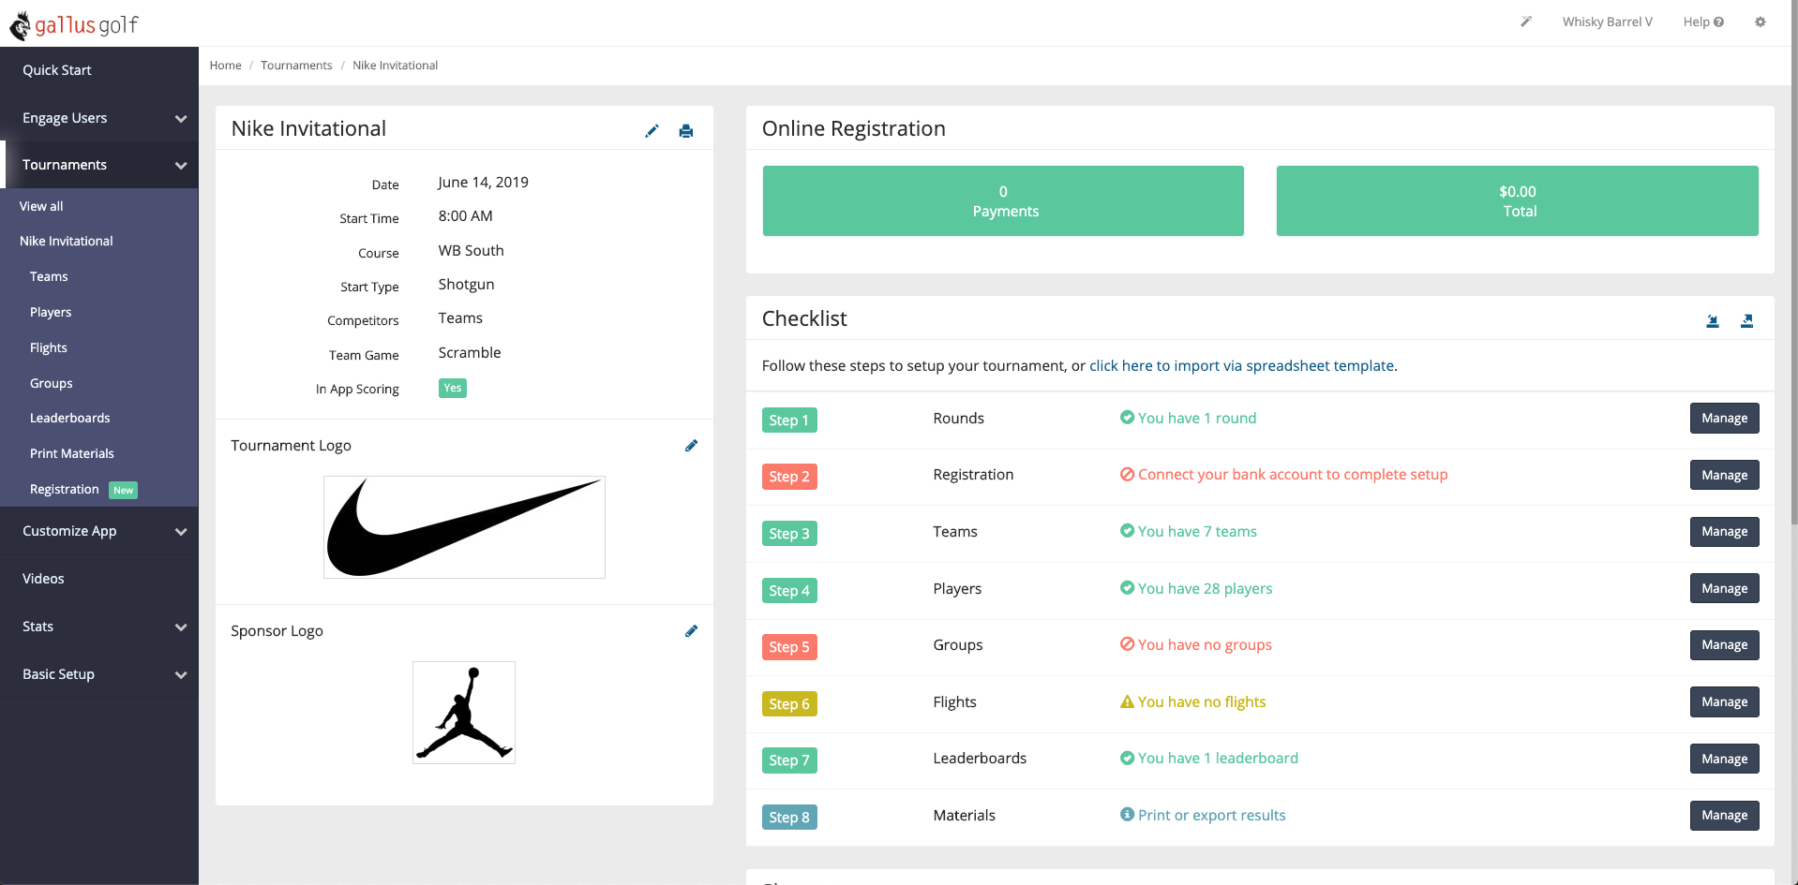This screenshot has width=1798, height=885.
Task: Open the settings gear in header
Action: [1761, 22]
